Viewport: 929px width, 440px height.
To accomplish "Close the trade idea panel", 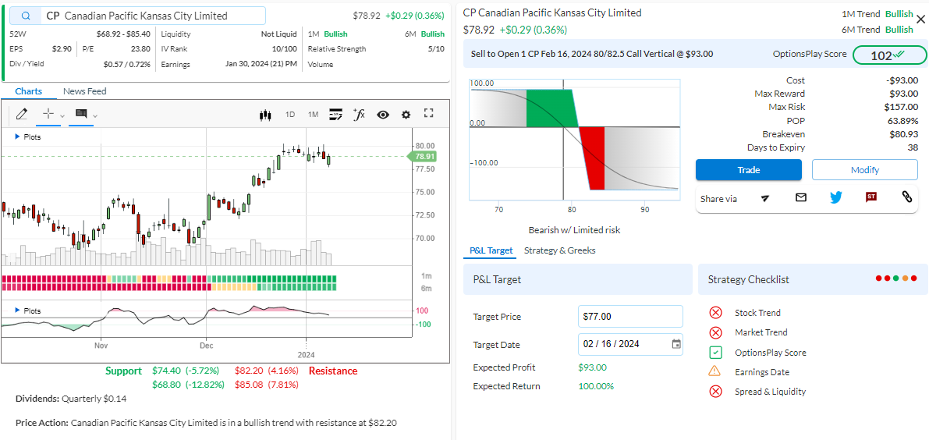I will (920, 20).
